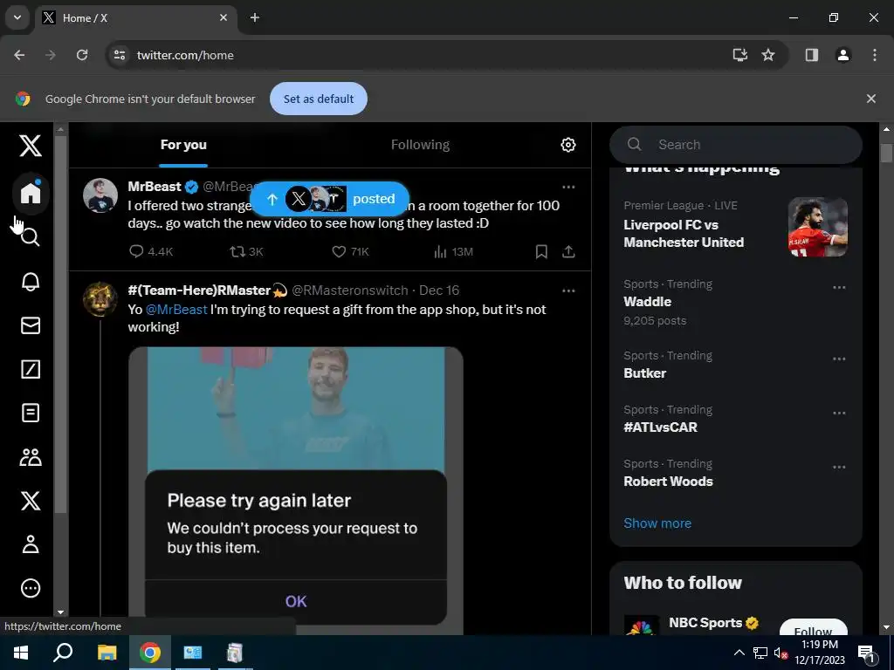
Task: Open Windows notification center icon
Action: click(866, 653)
